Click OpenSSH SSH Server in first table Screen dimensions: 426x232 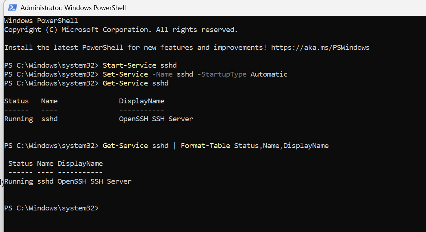(x=156, y=119)
